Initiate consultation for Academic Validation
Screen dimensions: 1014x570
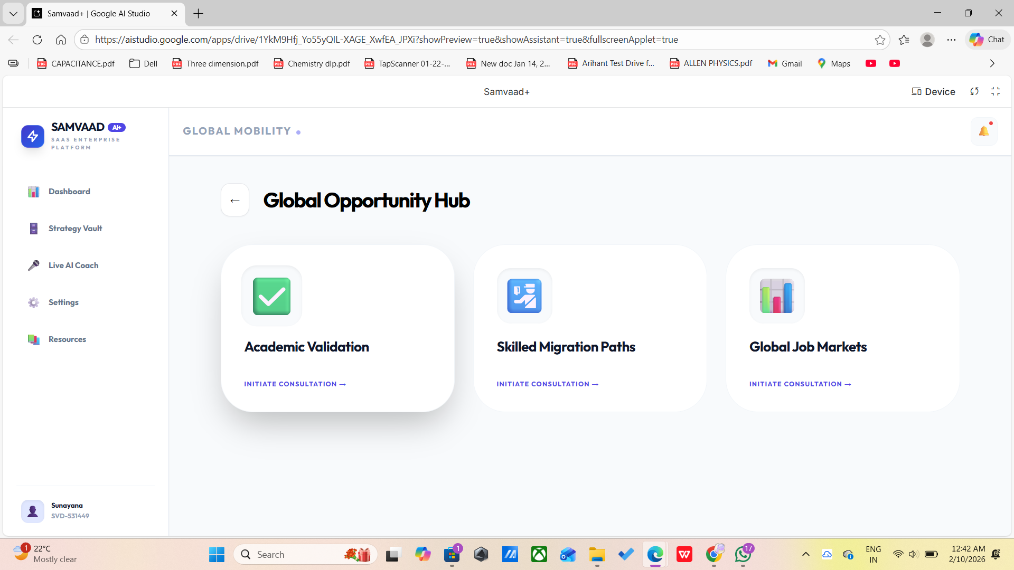pos(295,384)
